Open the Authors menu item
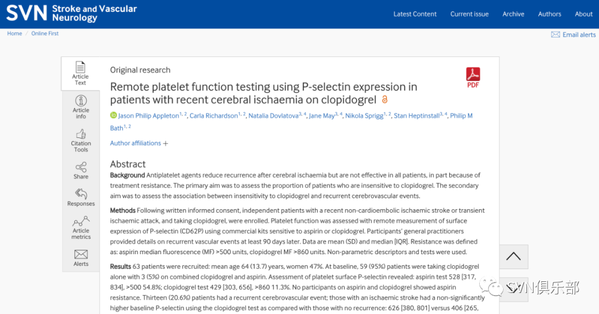Viewport: 599px width, 314px height. tap(549, 14)
